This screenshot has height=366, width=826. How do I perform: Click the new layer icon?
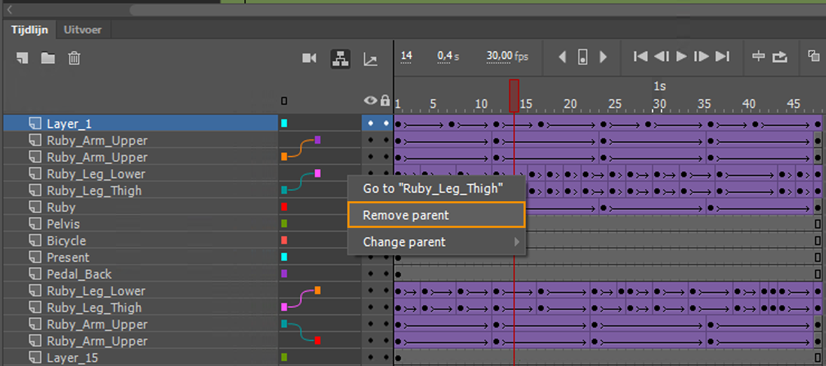(x=22, y=58)
